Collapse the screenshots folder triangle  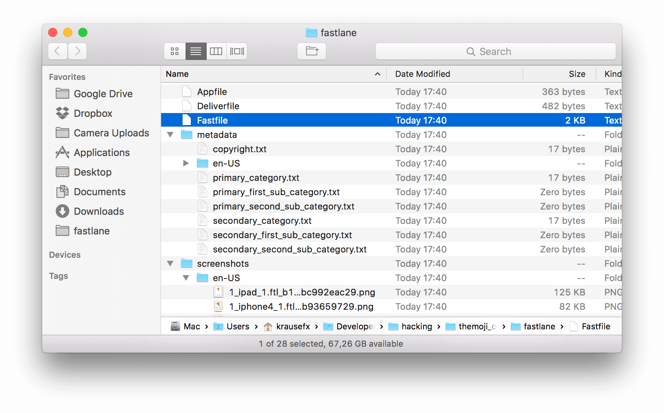170,264
